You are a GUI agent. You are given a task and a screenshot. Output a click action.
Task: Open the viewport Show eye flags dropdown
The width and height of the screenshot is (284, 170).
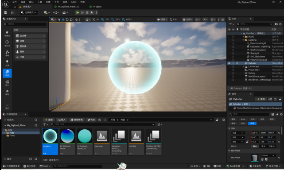pyautogui.click(x=198, y=19)
